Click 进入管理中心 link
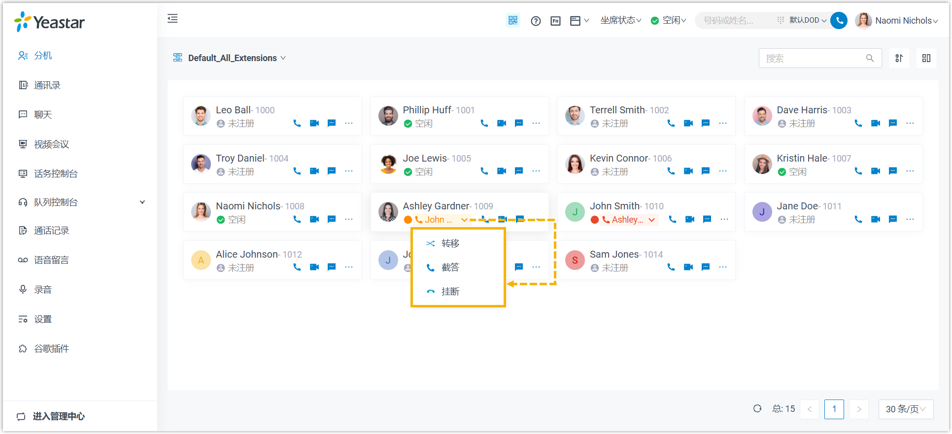 (x=58, y=416)
